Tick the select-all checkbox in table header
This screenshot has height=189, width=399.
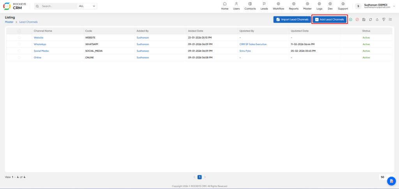19,31
